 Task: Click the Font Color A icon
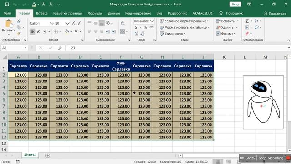pos(76,31)
